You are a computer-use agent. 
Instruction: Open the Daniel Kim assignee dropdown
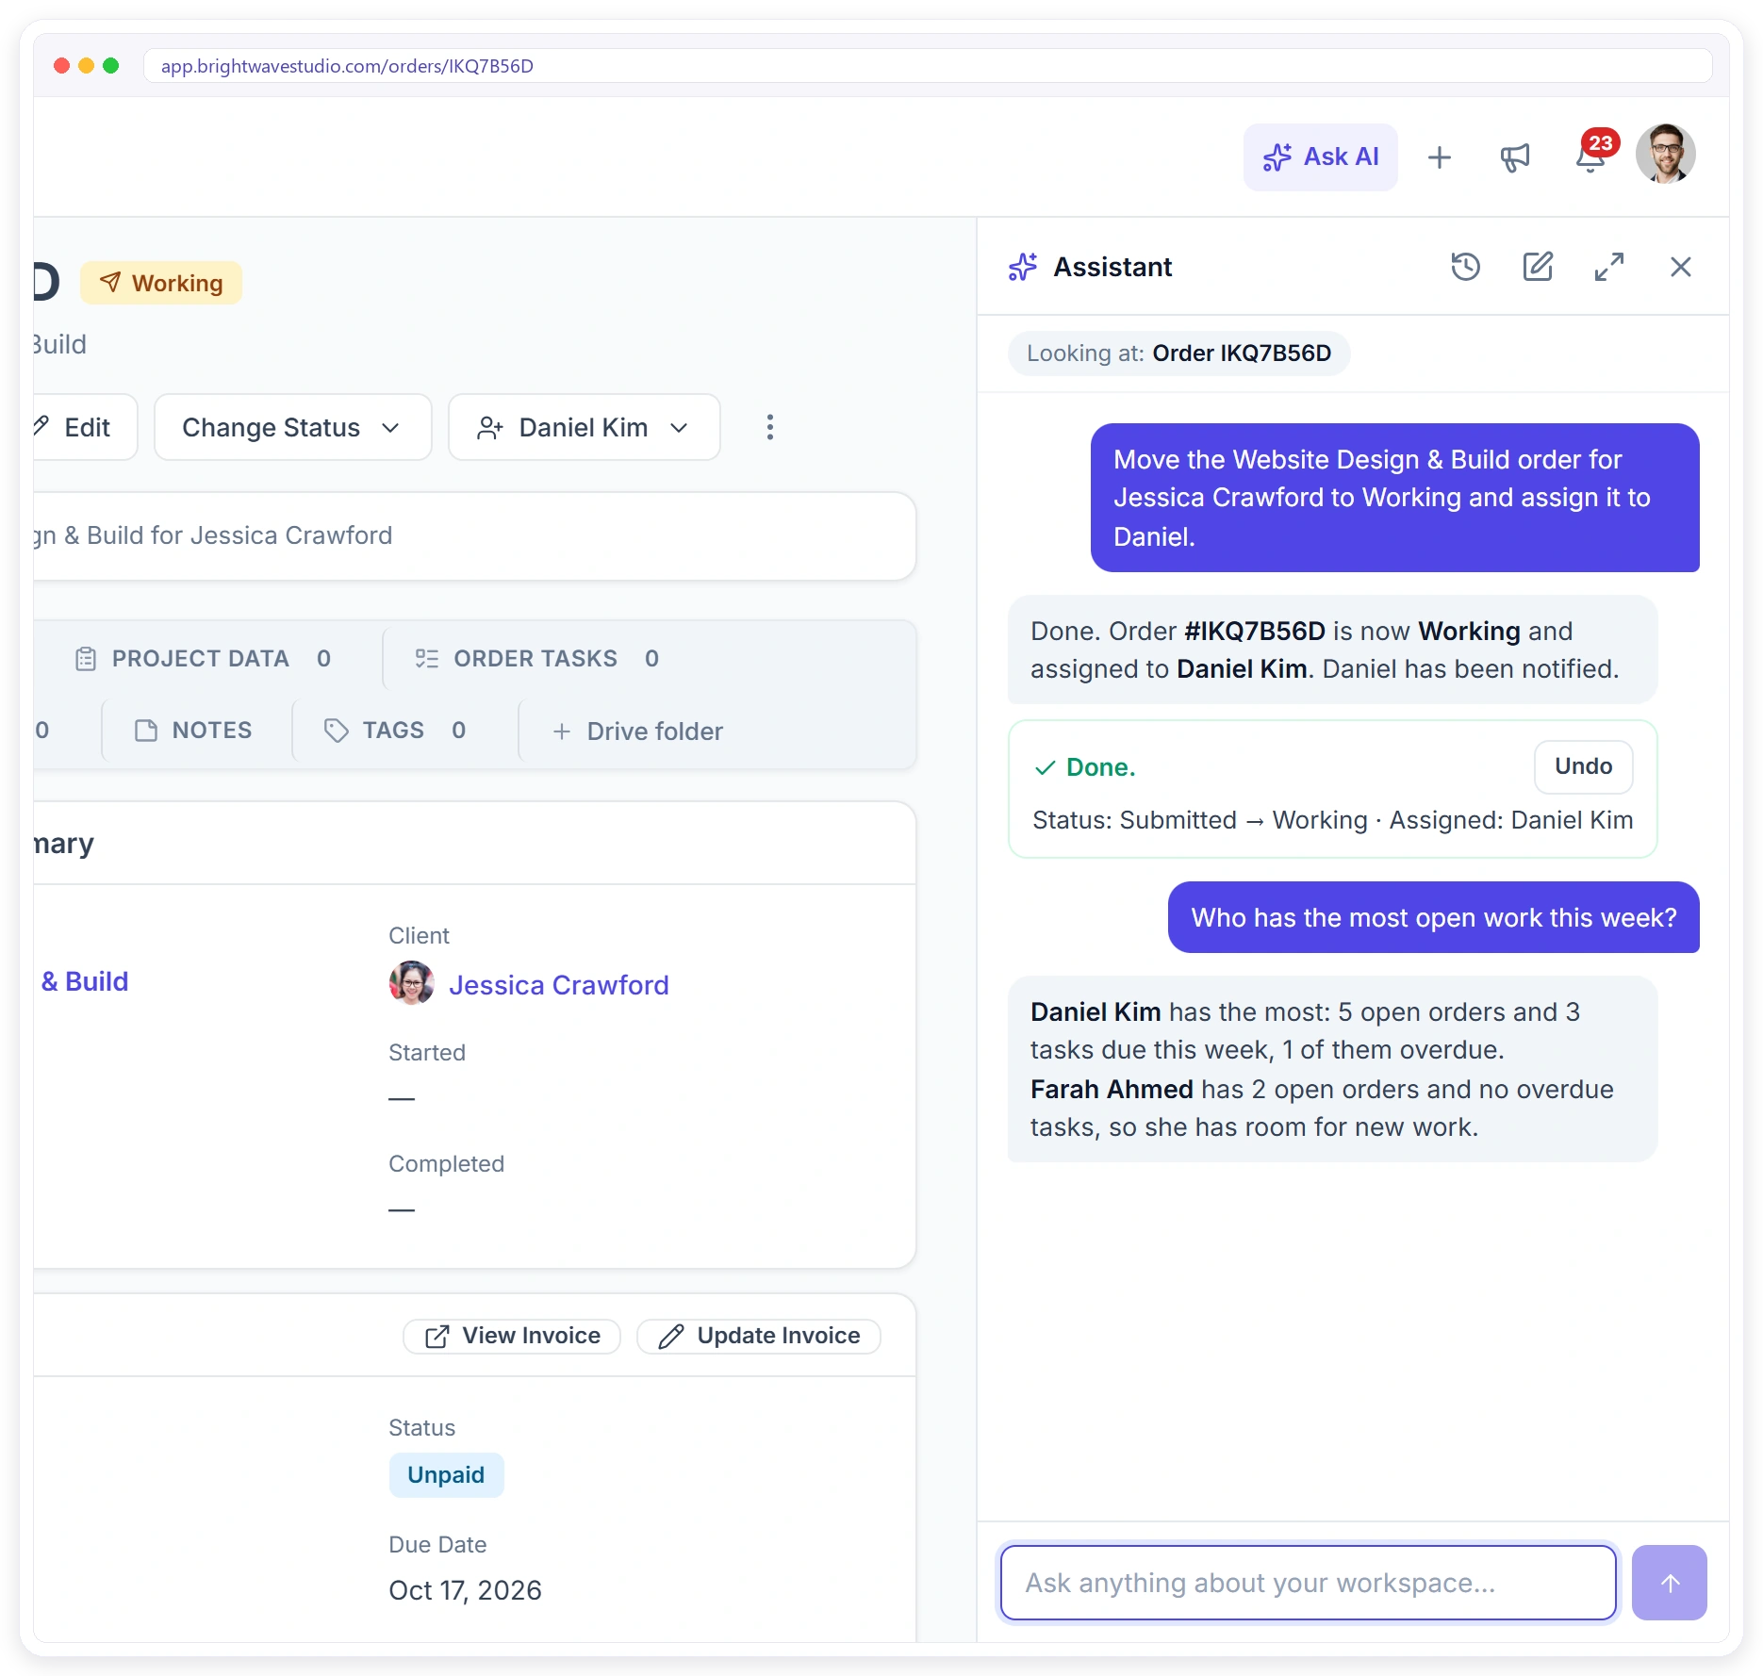(584, 427)
